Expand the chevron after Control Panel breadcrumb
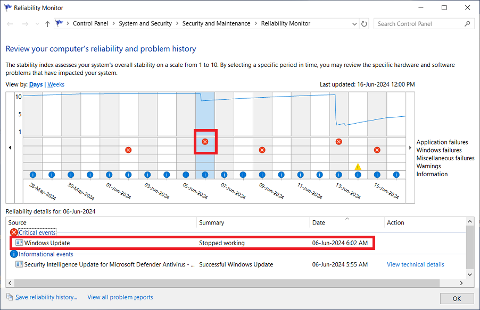Viewport: 480px width, 310px height. coord(113,23)
